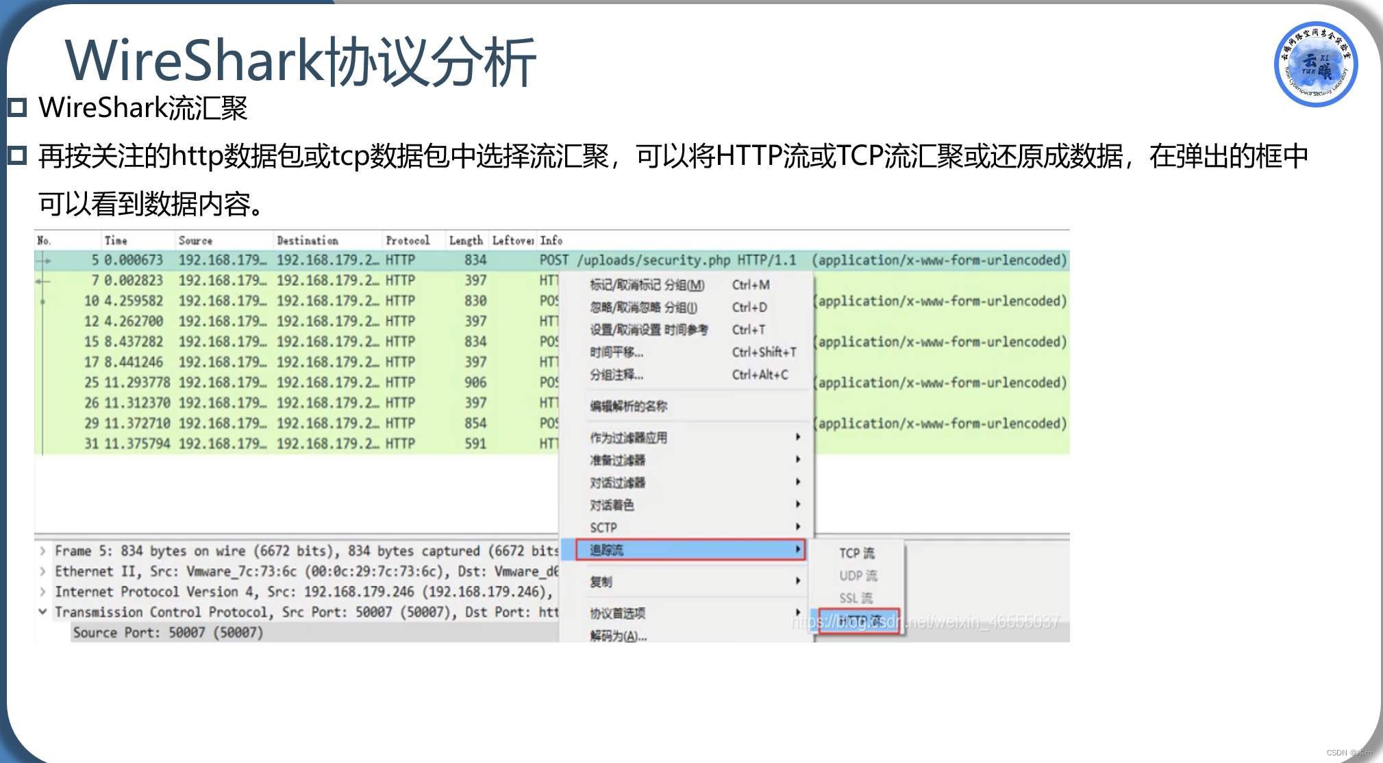
Task: Click the Protocol column header
Action: tap(409, 240)
